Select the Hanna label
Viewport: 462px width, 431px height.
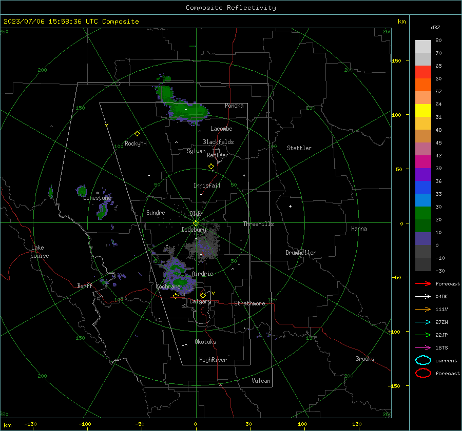(x=359, y=229)
